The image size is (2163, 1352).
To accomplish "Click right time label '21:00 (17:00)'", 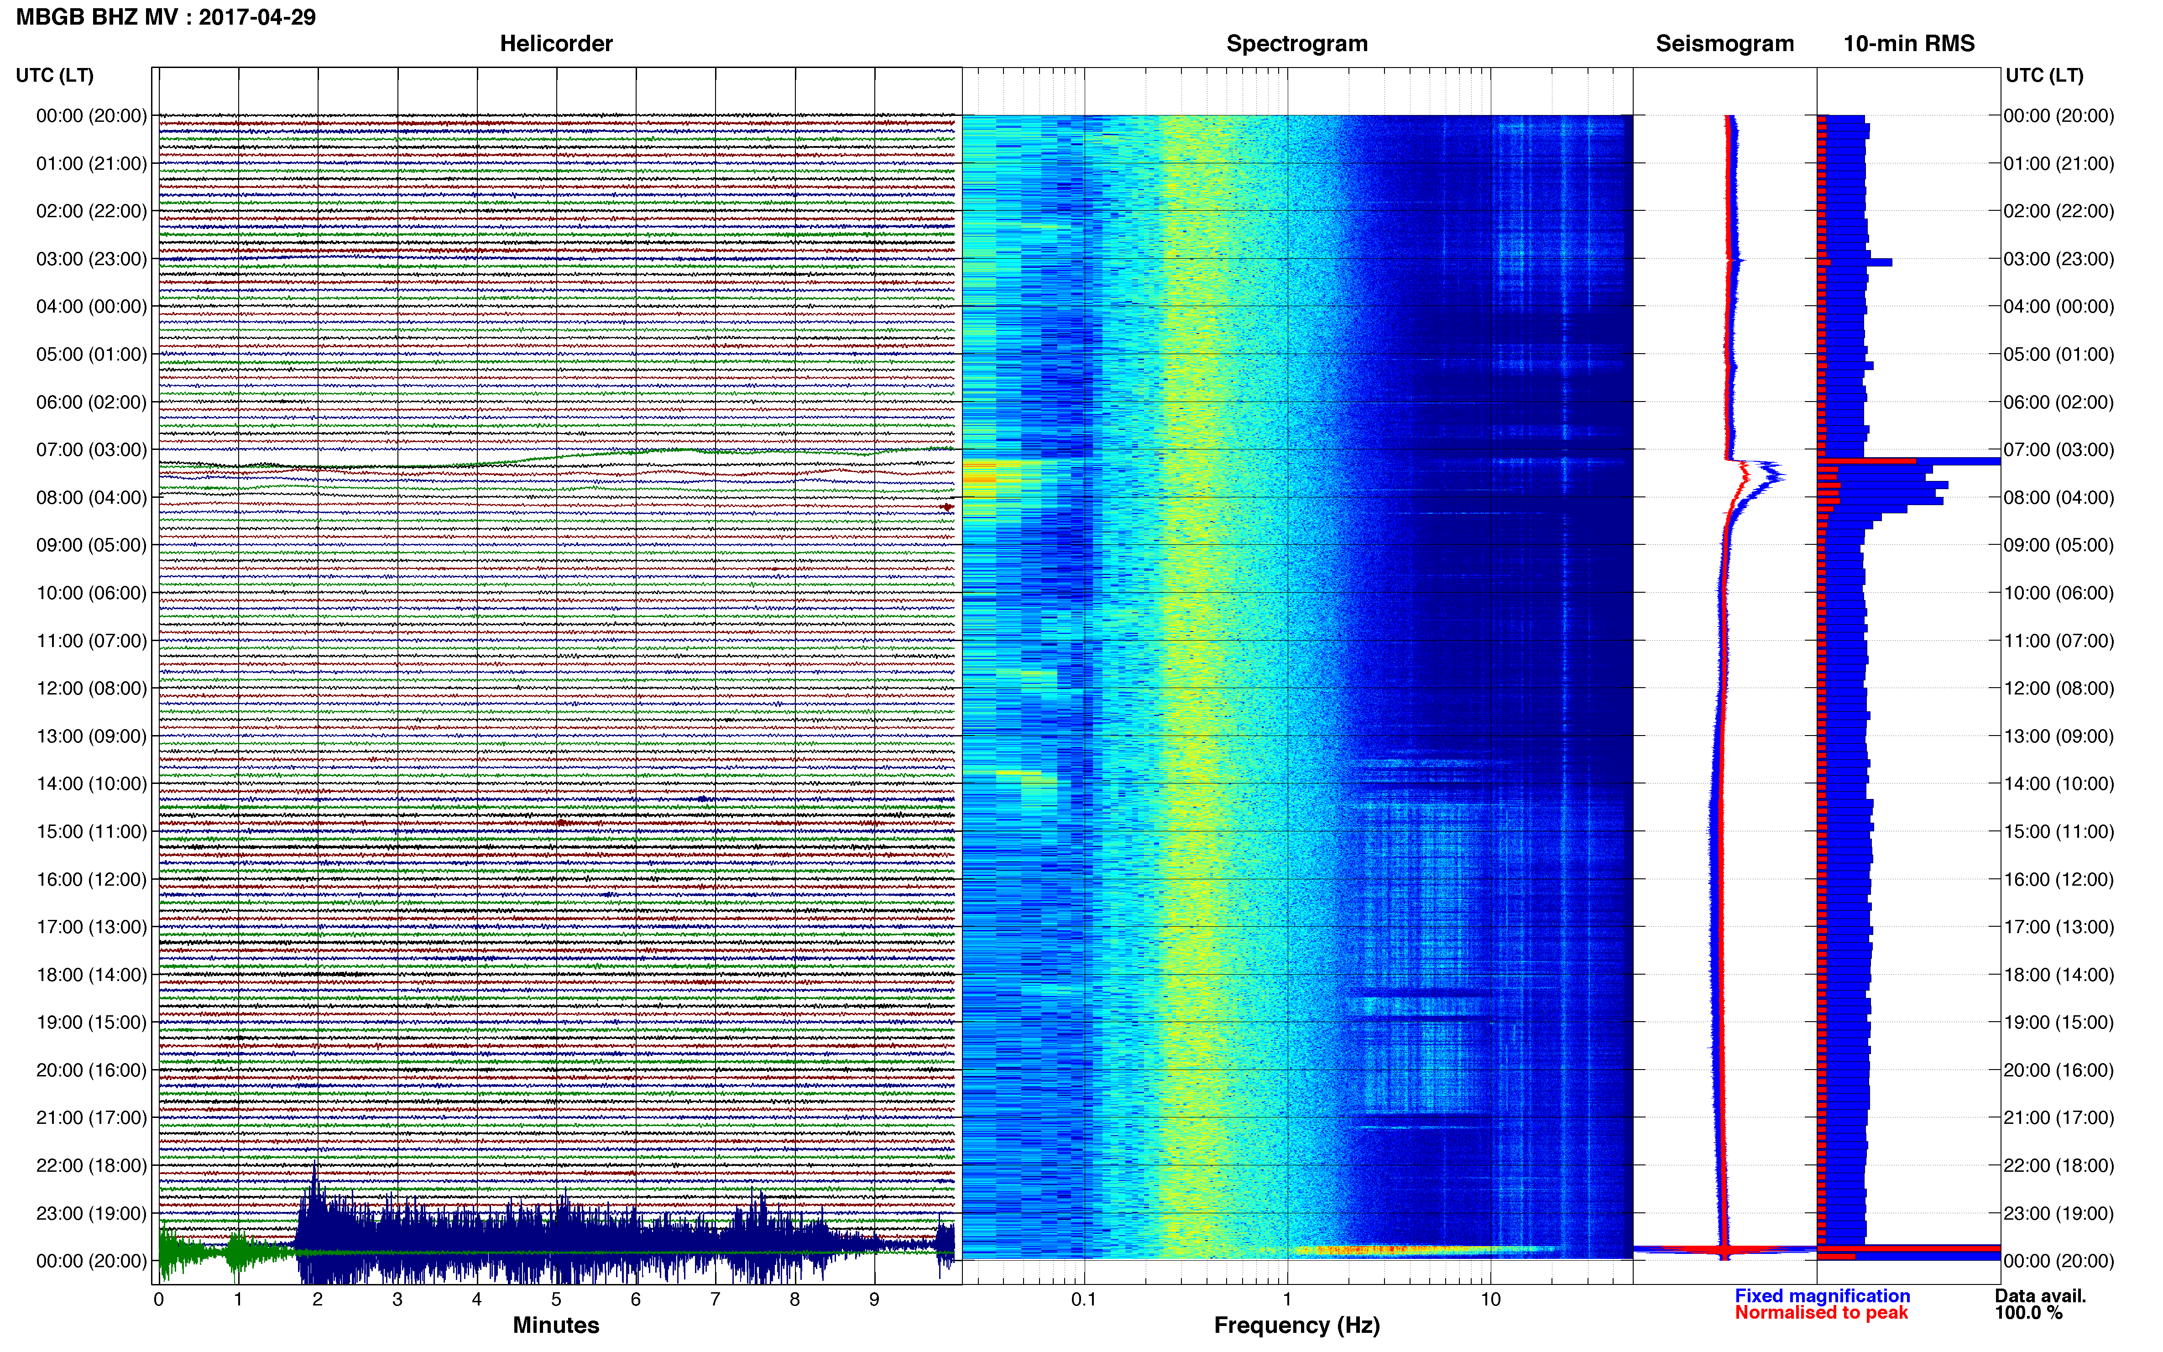I will click(x=2059, y=1117).
